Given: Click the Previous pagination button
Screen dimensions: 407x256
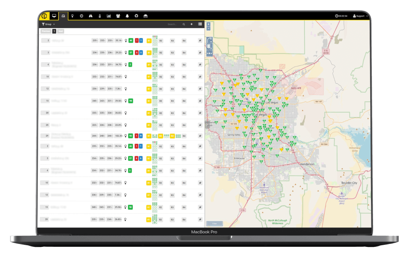Looking at the screenshot, I should (x=46, y=31).
